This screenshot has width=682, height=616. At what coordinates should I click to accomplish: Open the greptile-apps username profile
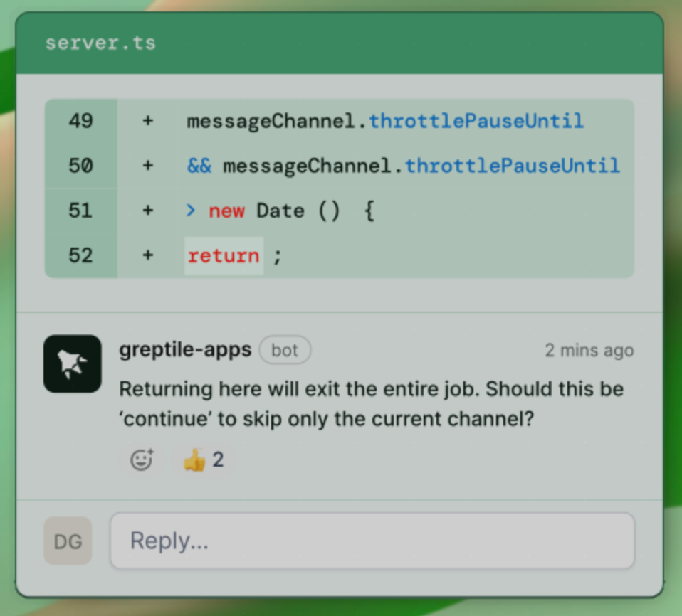(x=185, y=349)
